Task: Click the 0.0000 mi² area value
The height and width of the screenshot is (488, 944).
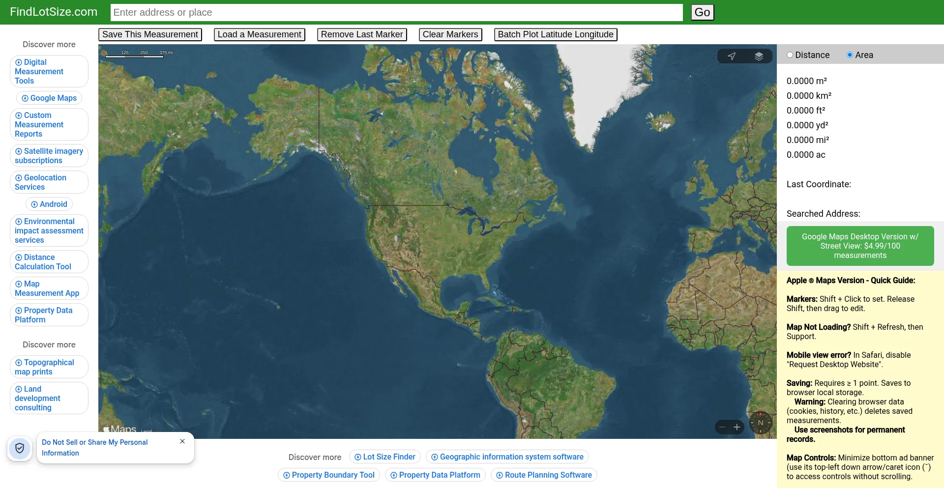Action: (808, 140)
